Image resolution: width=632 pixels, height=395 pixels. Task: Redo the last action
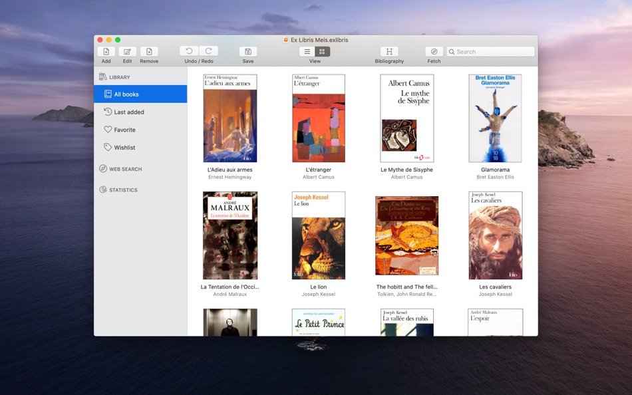click(208, 51)
